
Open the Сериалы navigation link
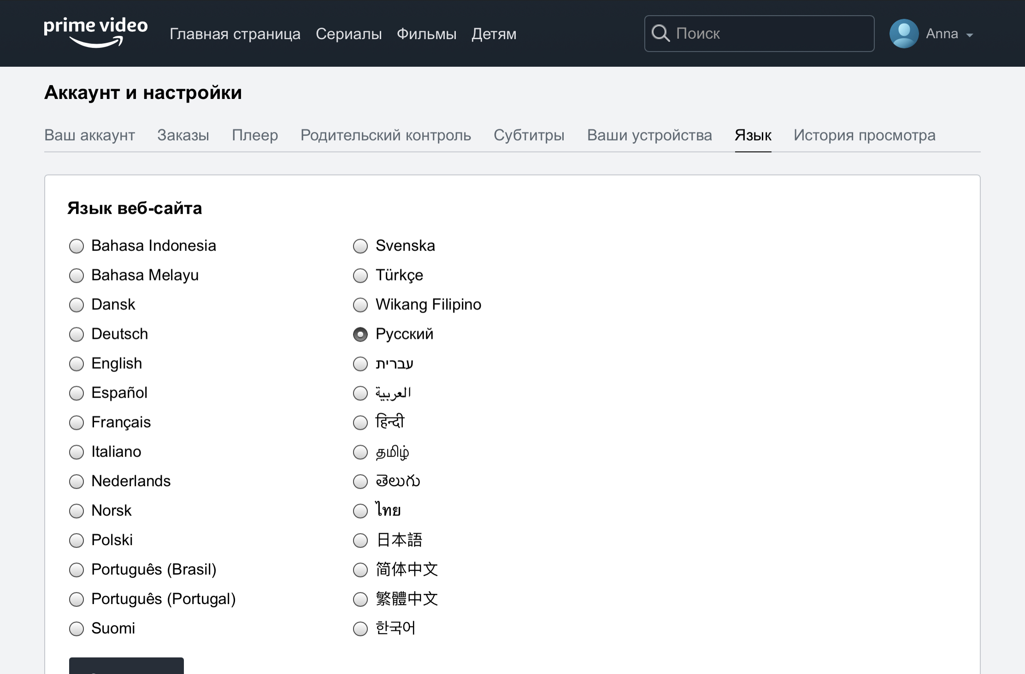point(348,34)
